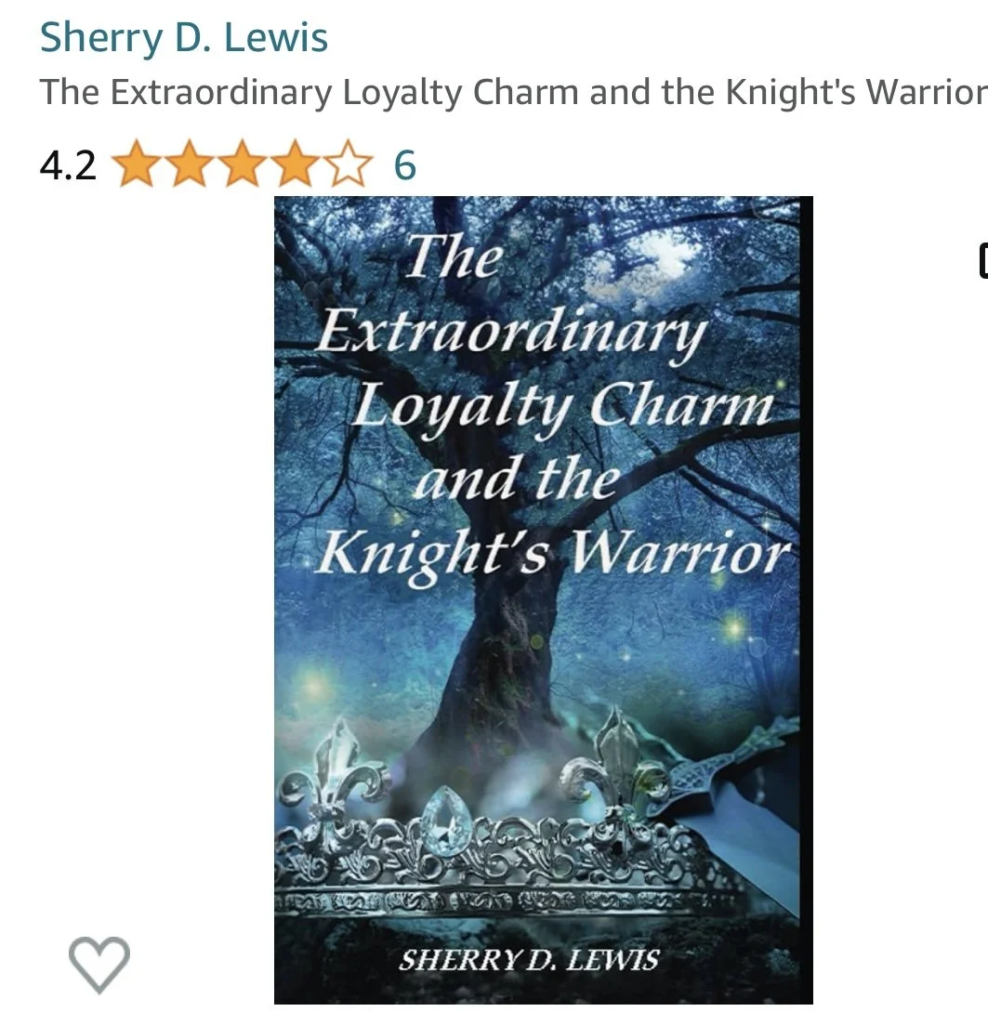Click the blue teardrop gem on the crown
Viewport: 988px width, 1025px height.
tap(446, 819)
